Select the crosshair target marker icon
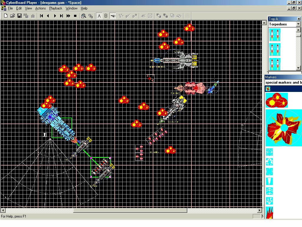 coord(269,171)
